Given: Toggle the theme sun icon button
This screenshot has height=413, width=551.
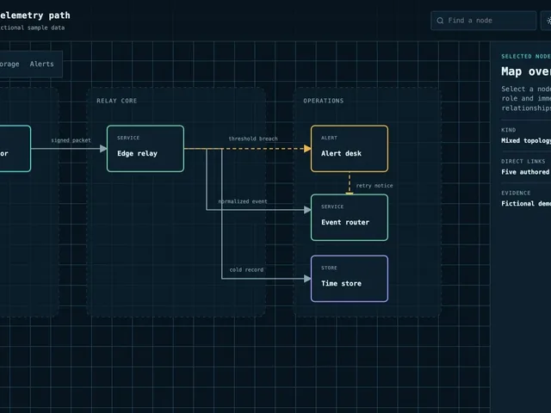Looking at the screenshot, I should [x=547, y=21].
